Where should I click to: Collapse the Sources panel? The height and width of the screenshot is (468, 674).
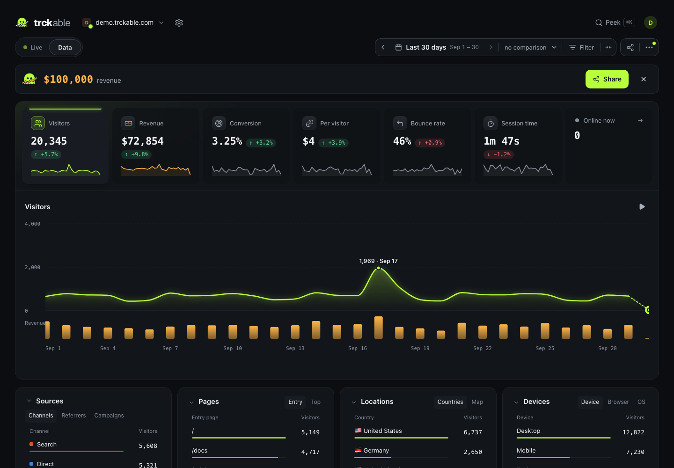point(29,401)
